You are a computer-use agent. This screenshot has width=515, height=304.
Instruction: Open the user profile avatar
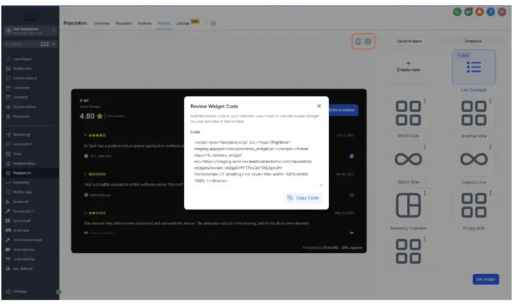coord(502,12)
